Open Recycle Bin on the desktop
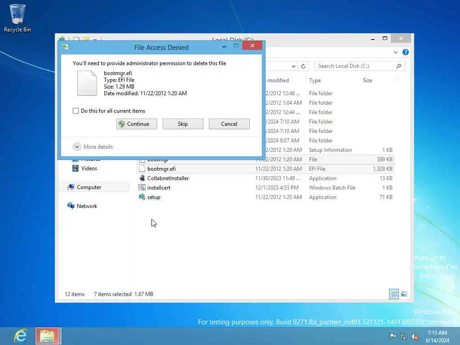 coord(18,18)
